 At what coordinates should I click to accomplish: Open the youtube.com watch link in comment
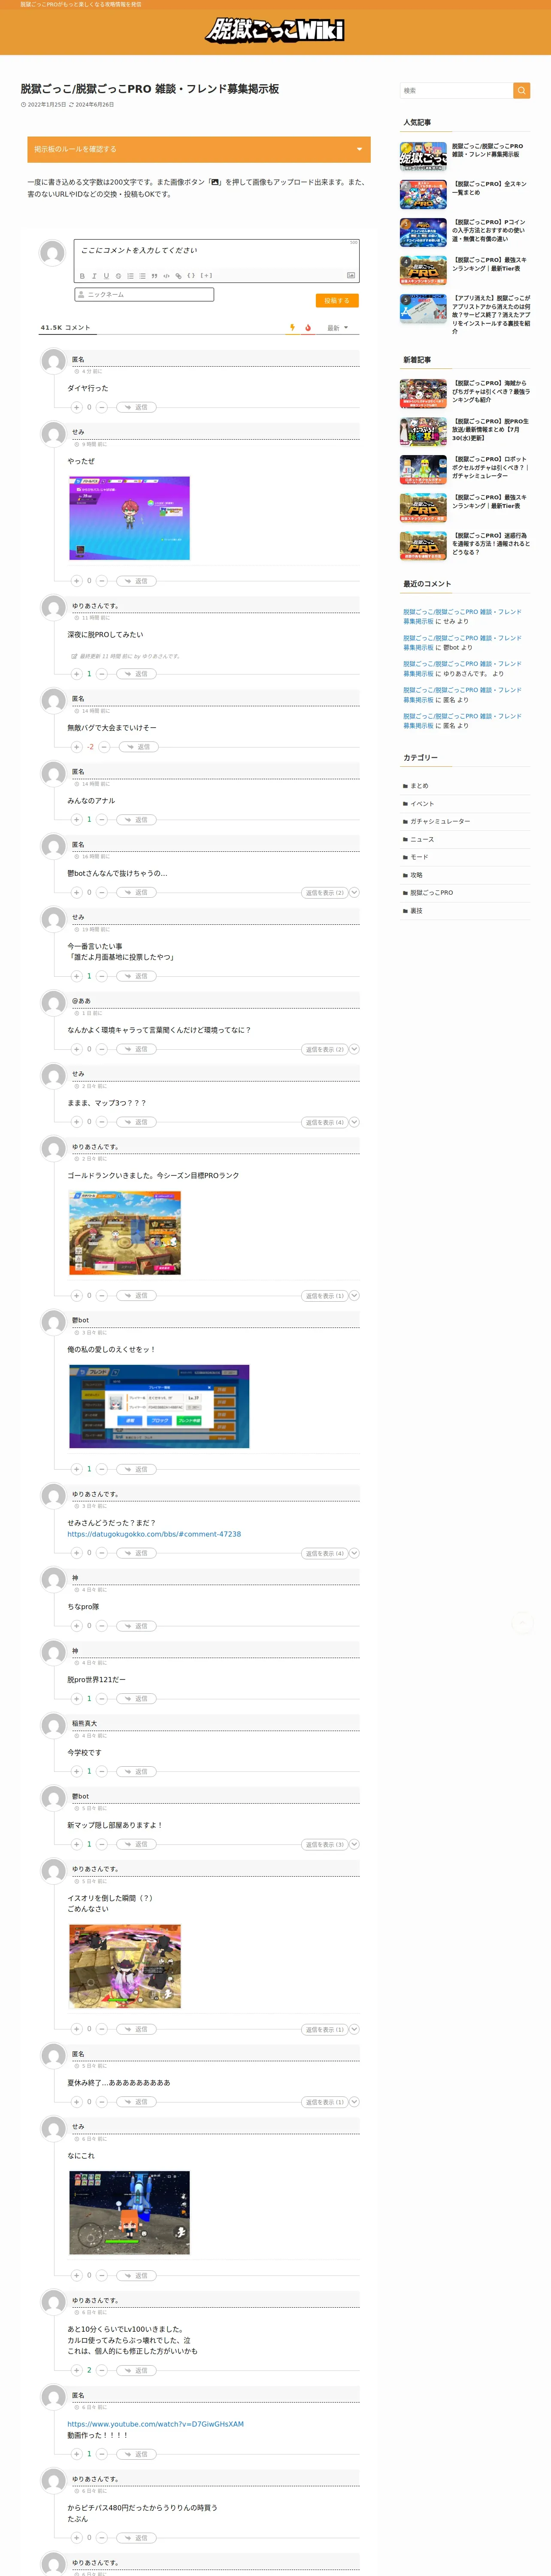tap(155, 2424)
